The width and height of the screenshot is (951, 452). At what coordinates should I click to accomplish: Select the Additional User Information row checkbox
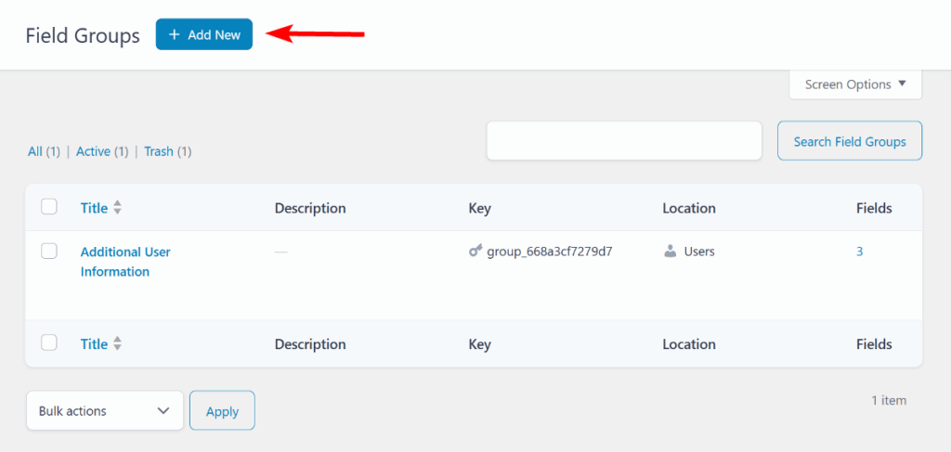pos(49,251)
